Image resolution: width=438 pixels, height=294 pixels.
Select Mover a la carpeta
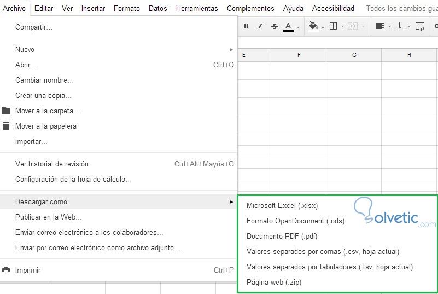coord(119,111)
